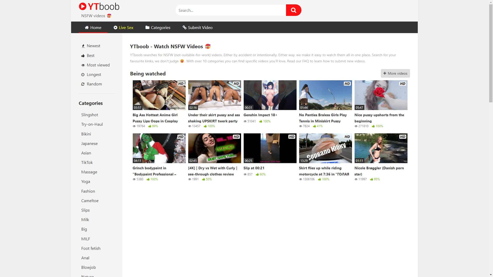Click the eye icon for Most viewed
This screenshot has width=493, height=277.
click(x=83, y=65)
